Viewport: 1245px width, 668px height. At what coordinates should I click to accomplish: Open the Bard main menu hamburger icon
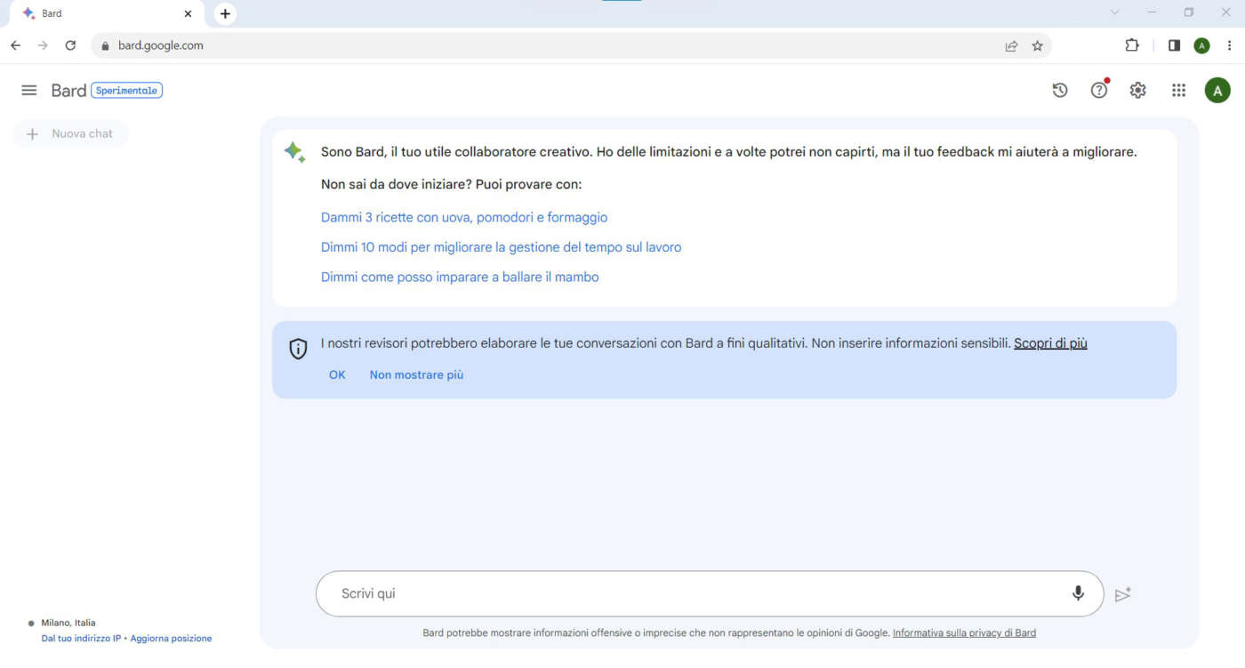coord(29,90)
